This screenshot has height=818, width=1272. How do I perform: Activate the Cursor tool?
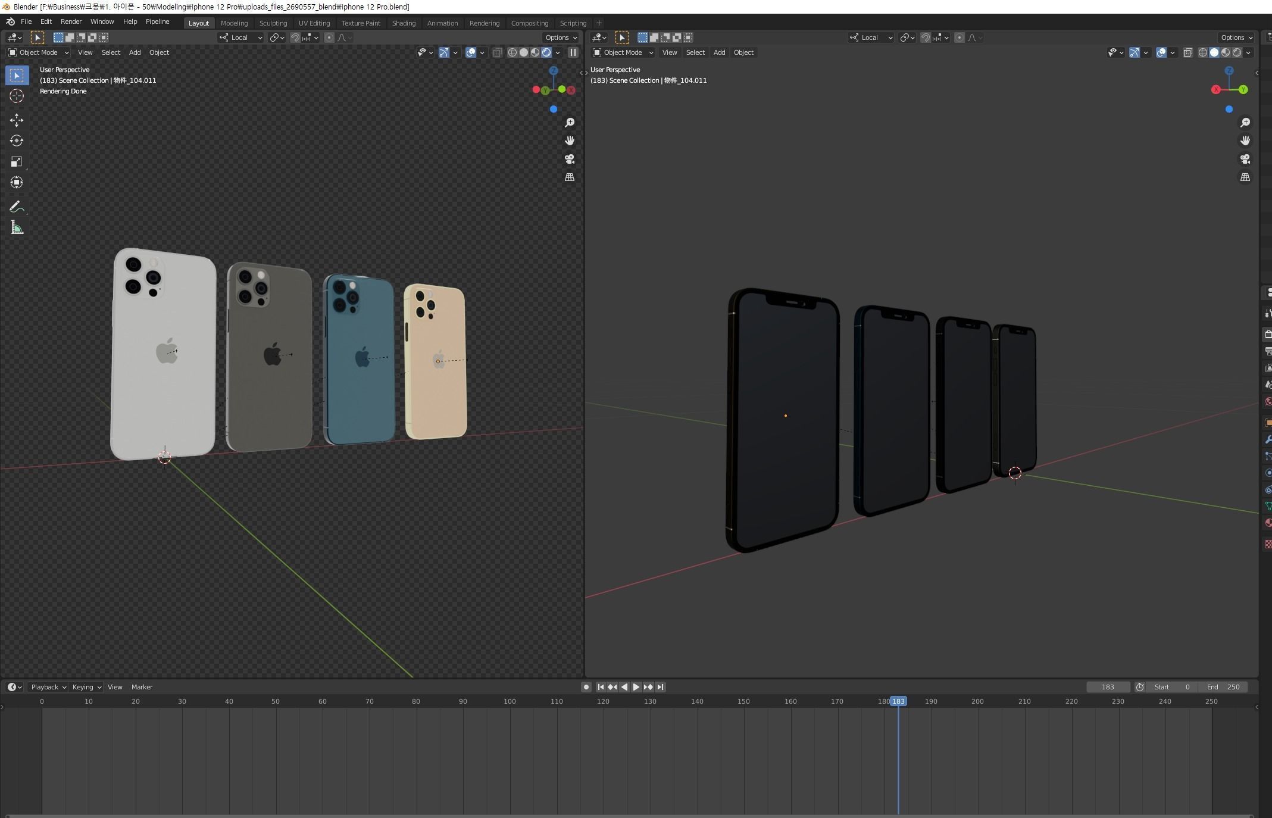tap(17, 96)
